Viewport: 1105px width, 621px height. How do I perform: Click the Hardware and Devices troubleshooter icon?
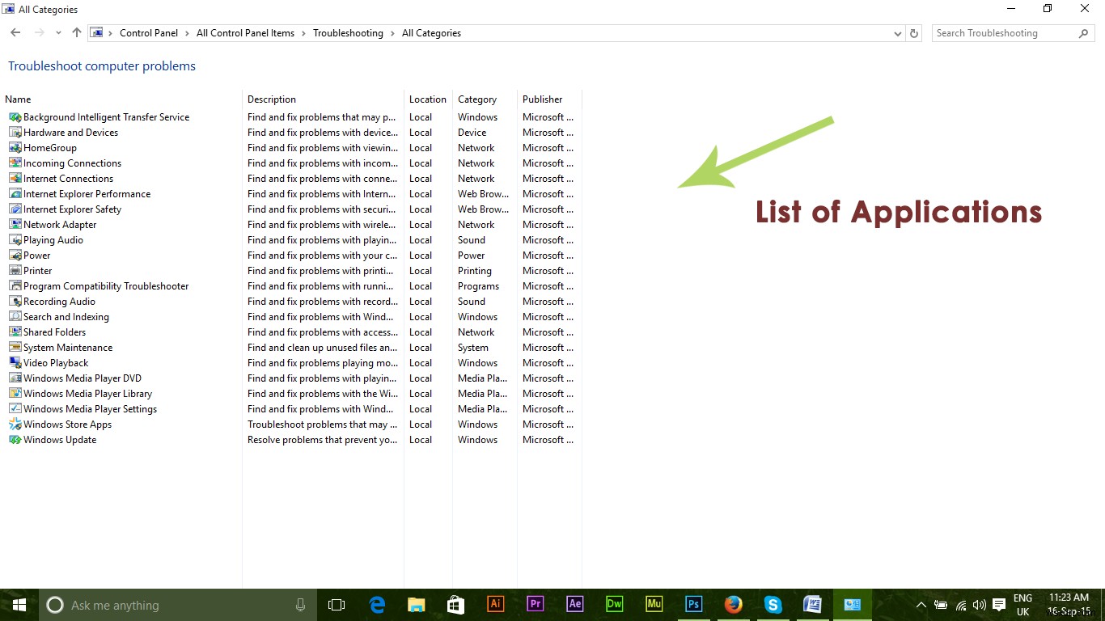point(15,133)
